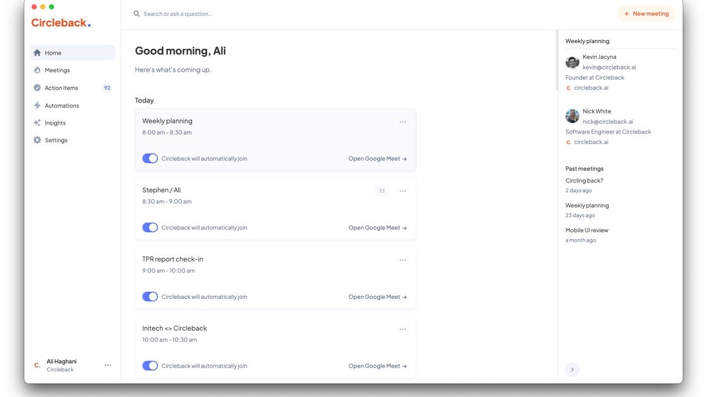Viewport: 707px width, 397px height.
Task: Click the Circleback avatar beside Ali Haghani
Action: pyautogui.click(x=37, y=365)
